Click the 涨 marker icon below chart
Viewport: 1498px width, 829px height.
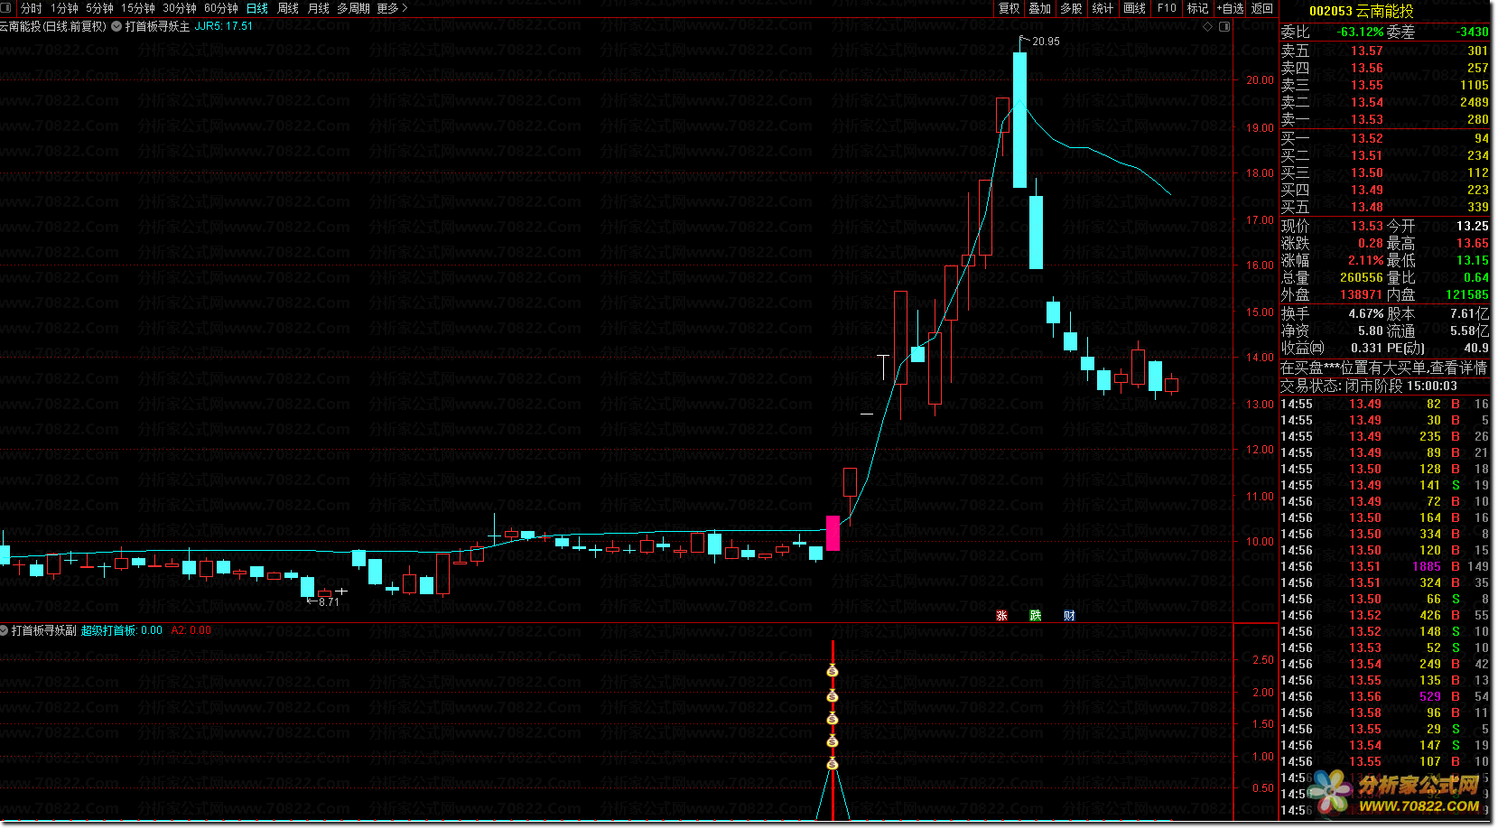[x=1001, y=616]
